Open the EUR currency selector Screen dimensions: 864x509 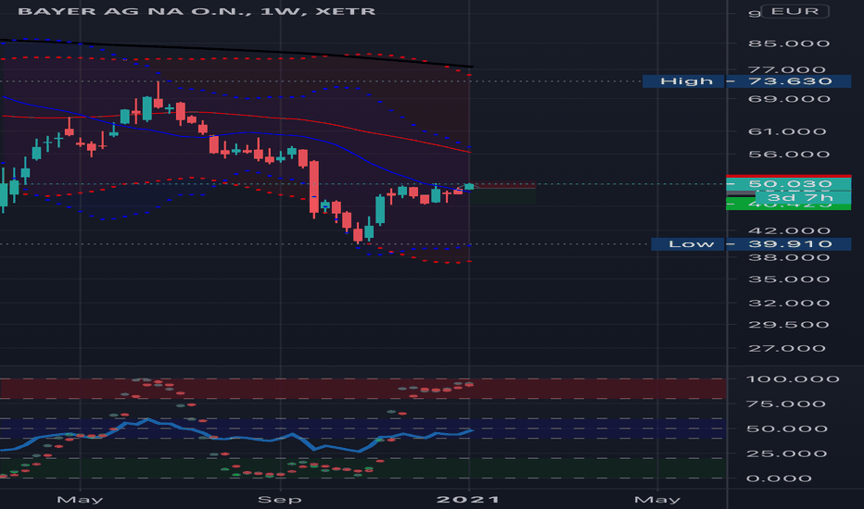pyautogui.click(x=794, y=11)
